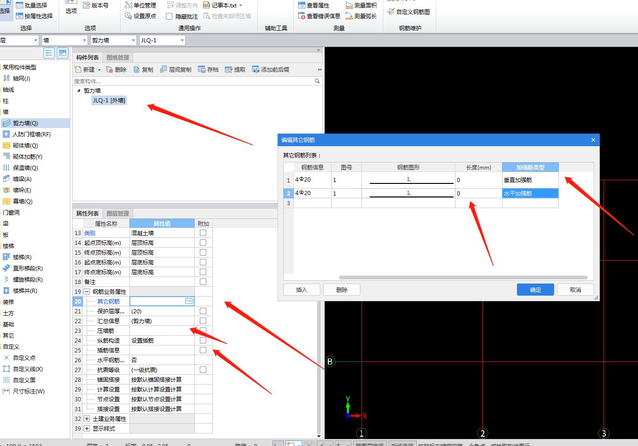Toggle 附加 checkbox for 保护层厚度 row
Viewport: 638px width, 446px height.
pyautogui.click(x=203, y=311)
